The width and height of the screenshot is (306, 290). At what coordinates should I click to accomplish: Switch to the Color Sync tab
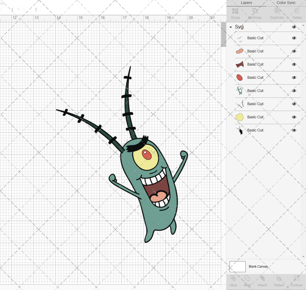pos(286,3)
